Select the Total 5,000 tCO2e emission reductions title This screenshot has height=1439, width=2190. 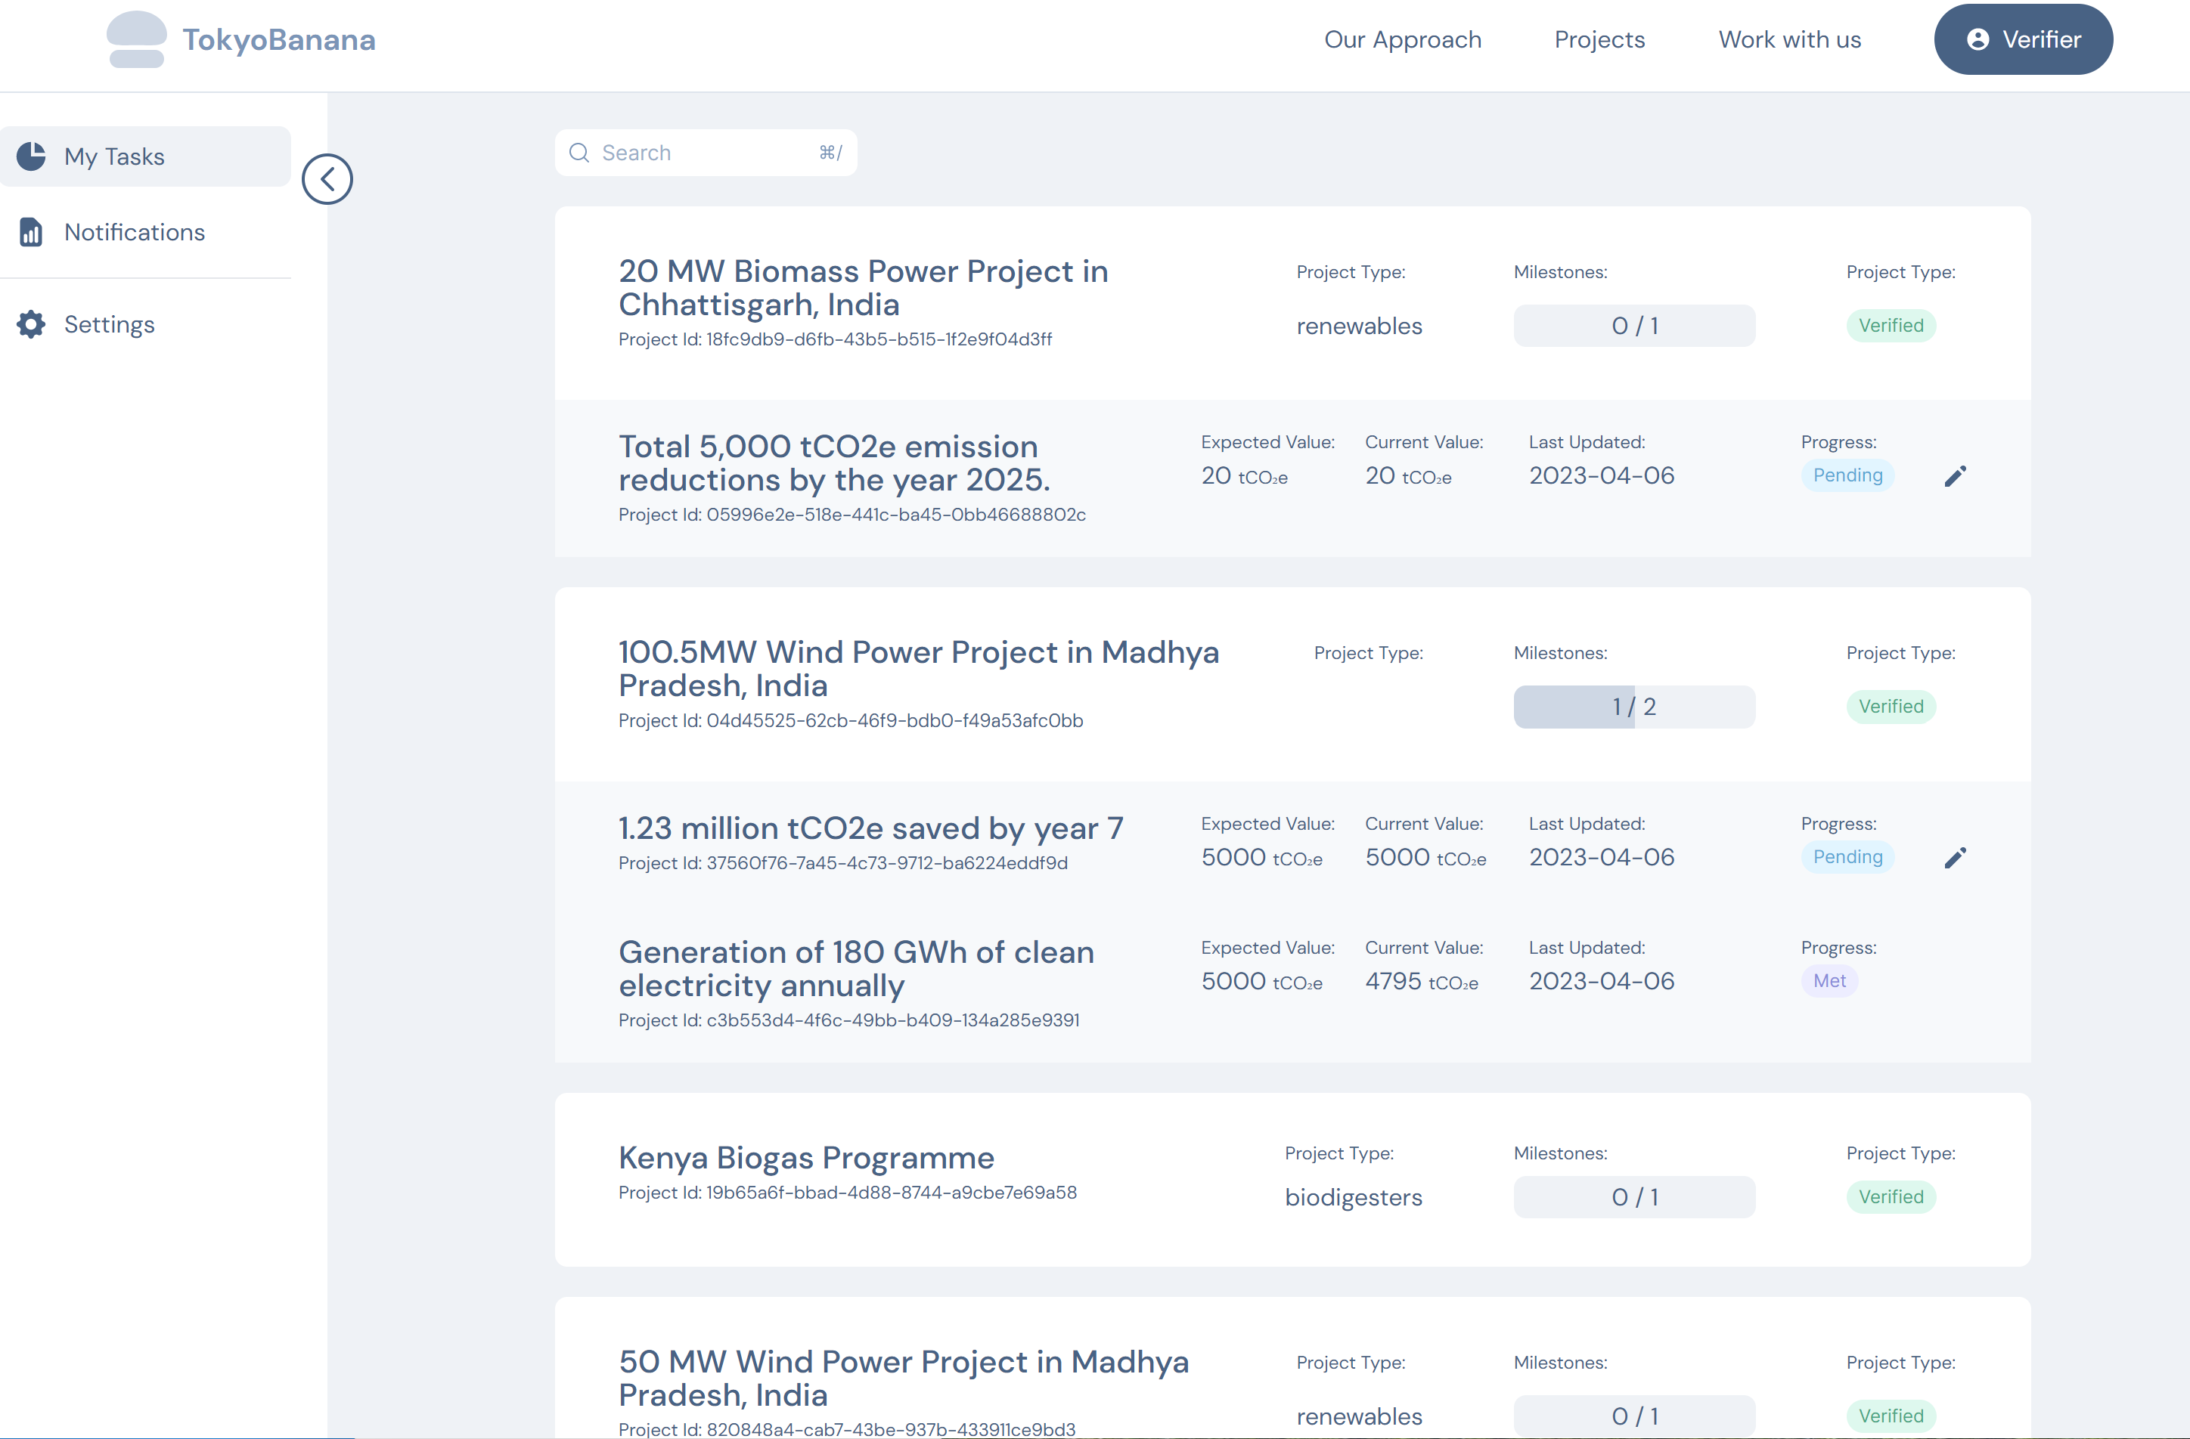(833, 463)
